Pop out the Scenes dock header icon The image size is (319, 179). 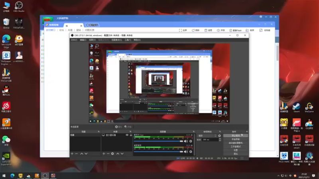point(98,132)
